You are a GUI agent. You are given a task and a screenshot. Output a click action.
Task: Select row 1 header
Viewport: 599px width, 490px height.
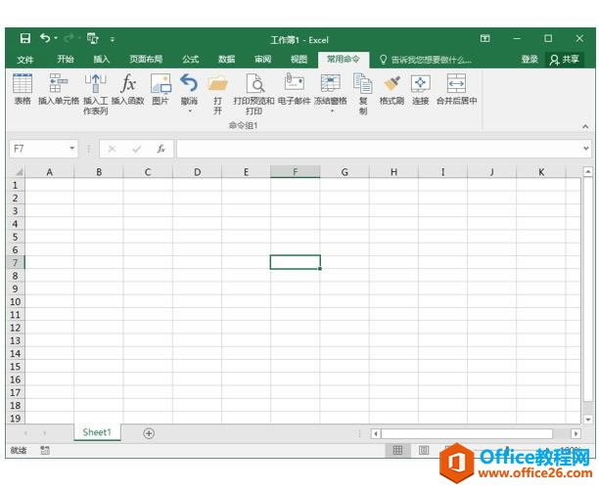[x=16, y=186]
